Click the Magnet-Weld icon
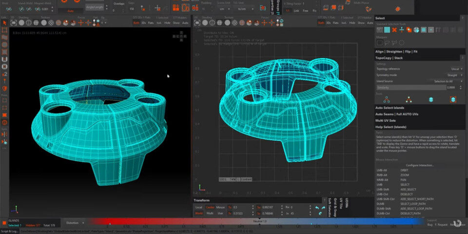The image size is (468, 234). [38, 9]
